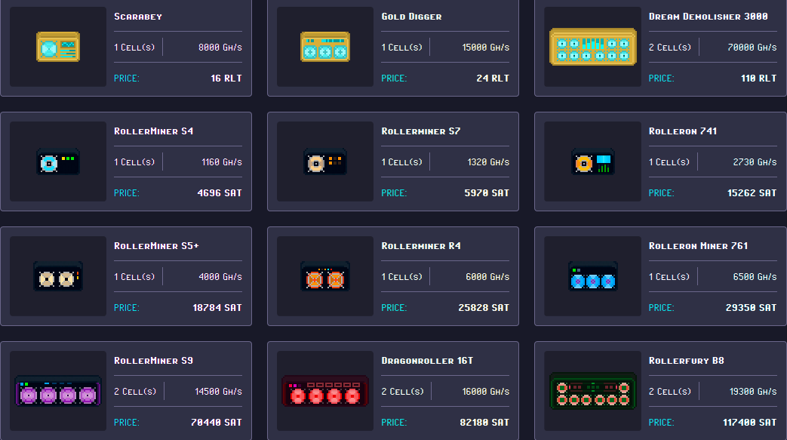Click the 14500 GH/s hashrate value
The height and width of the screenshot is (440, 787).
coord(218,391)
